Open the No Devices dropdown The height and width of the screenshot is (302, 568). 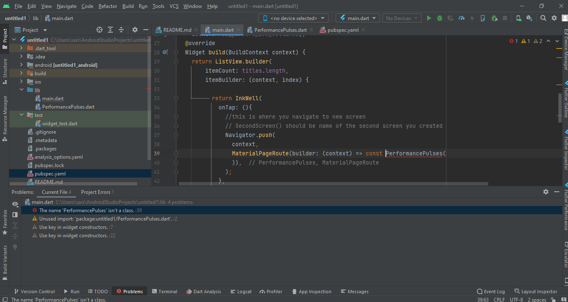[x=402, y=18]
